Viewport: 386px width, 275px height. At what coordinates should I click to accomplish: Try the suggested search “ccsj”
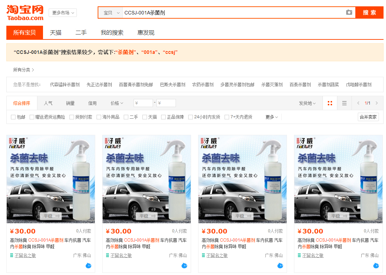170,52
